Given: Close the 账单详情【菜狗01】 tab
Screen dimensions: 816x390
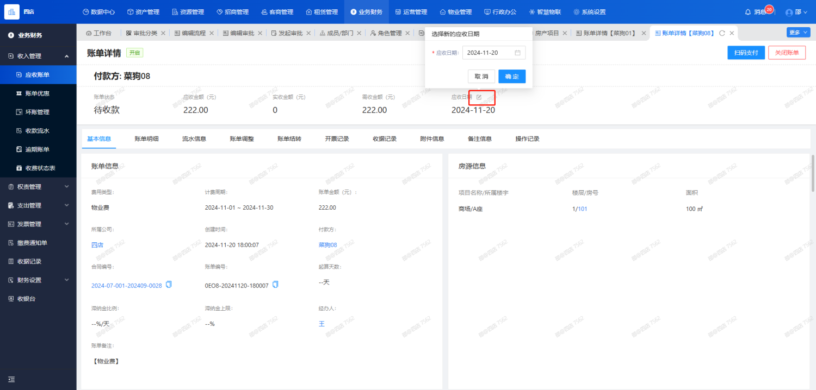Looking at the screenshot, I should tap(644, 33).
